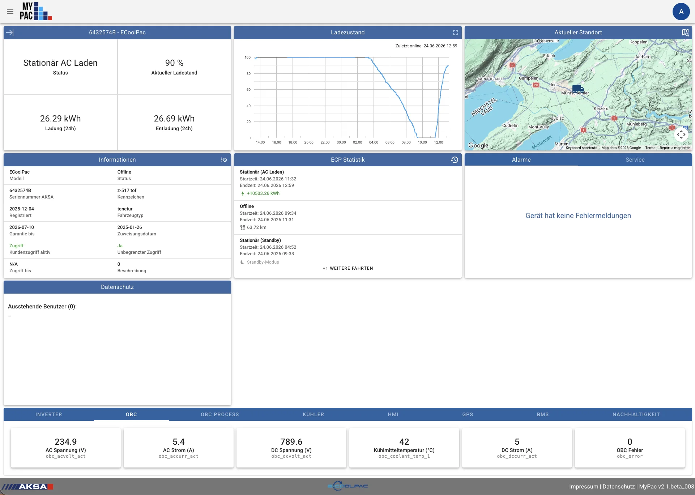Viewport: 695px width, 495px height.
Task: Click the Kennzeichen value z-517 tof
Action: [x=127, y=191]
